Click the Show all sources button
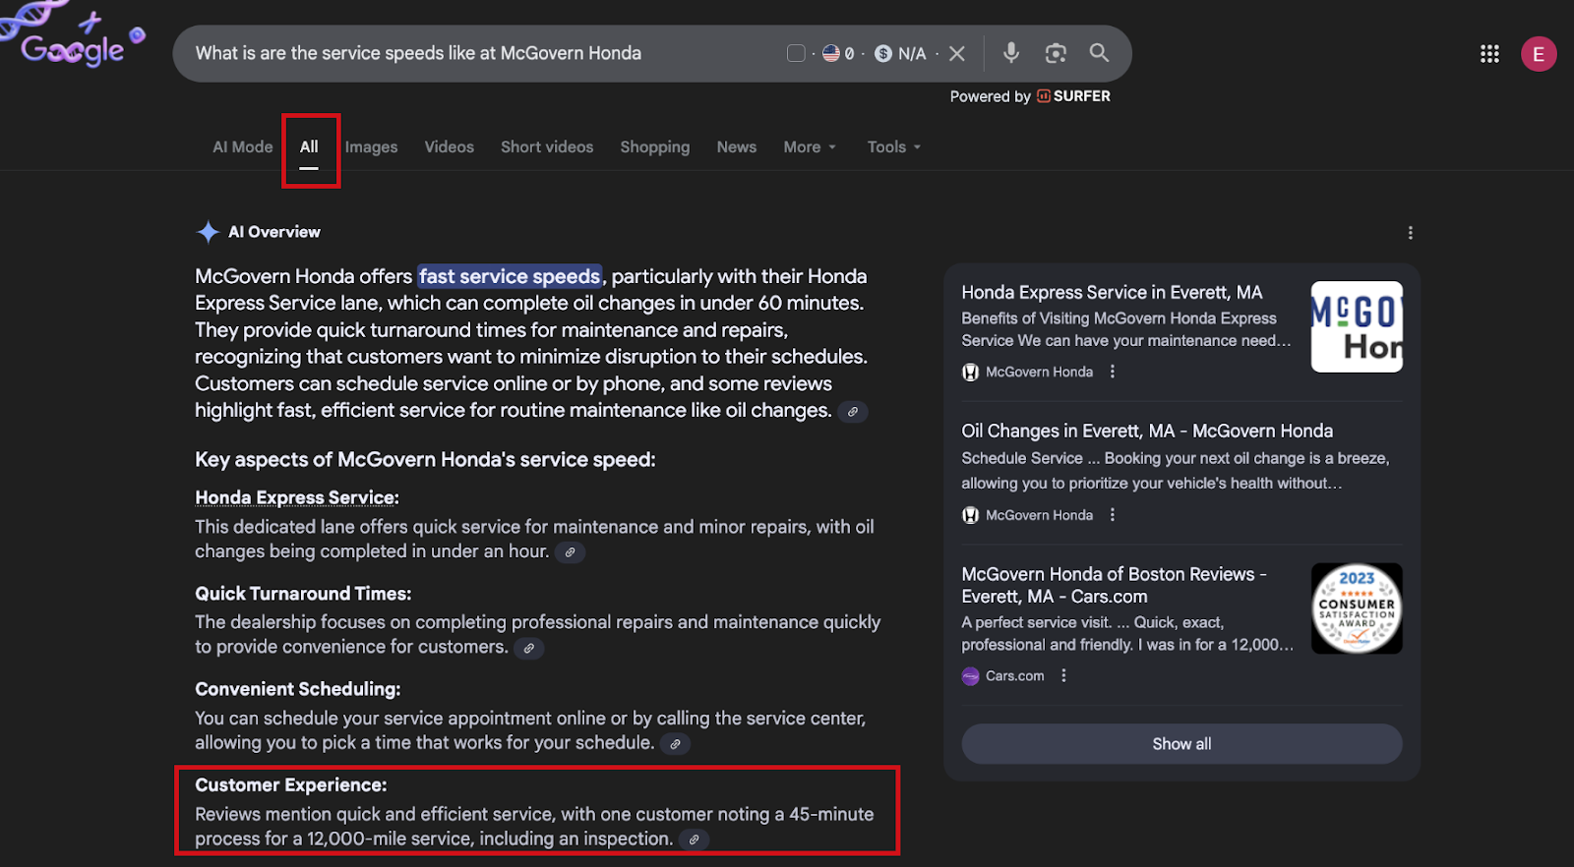Image resolution: width=1574 pixels, height=867 pixels. (1181, 744)
